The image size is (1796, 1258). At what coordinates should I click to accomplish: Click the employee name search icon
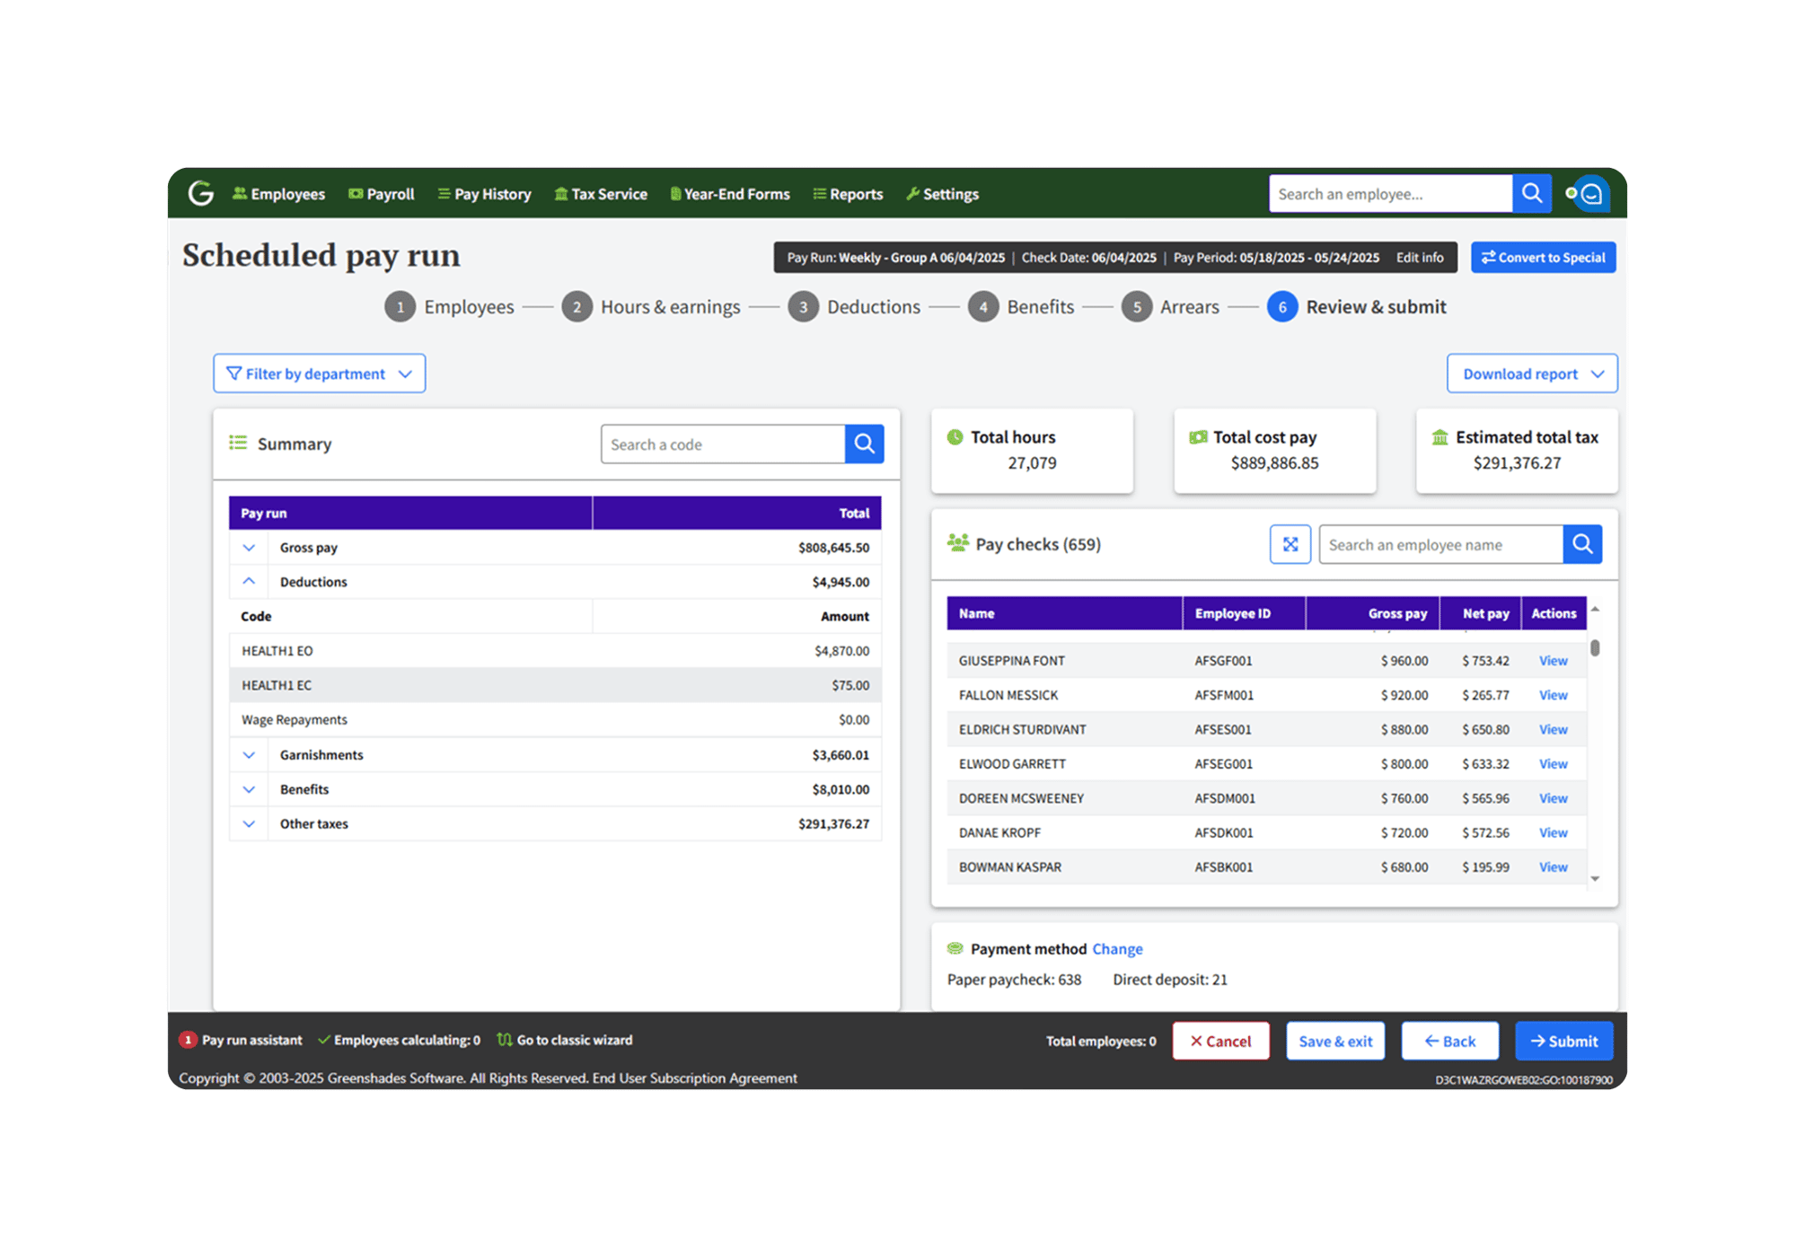tap(1582, 544)
